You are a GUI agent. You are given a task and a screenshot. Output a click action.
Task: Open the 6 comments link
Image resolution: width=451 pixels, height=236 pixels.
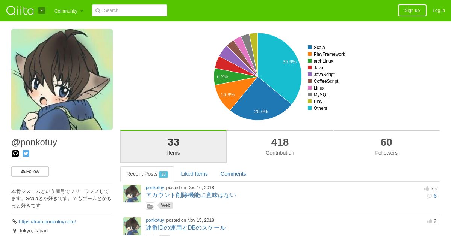[432, 196]
